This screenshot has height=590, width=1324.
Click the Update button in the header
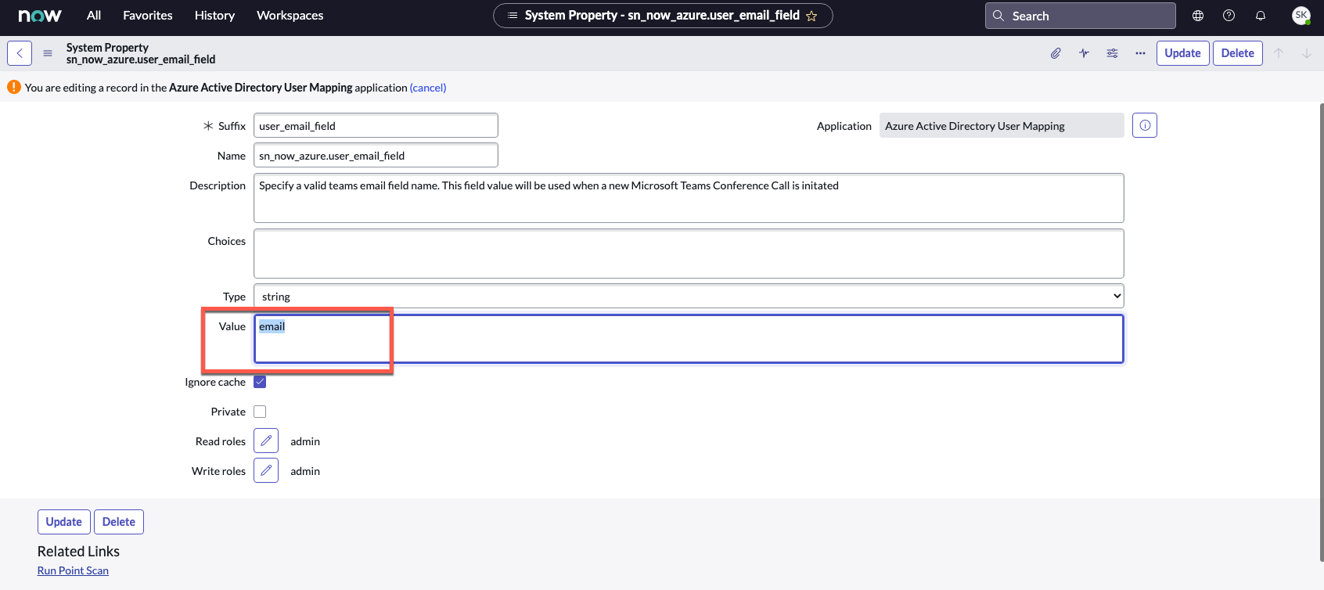(1182, 53)
